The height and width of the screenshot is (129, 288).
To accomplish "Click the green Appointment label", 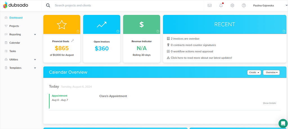I will pos(59,96).
